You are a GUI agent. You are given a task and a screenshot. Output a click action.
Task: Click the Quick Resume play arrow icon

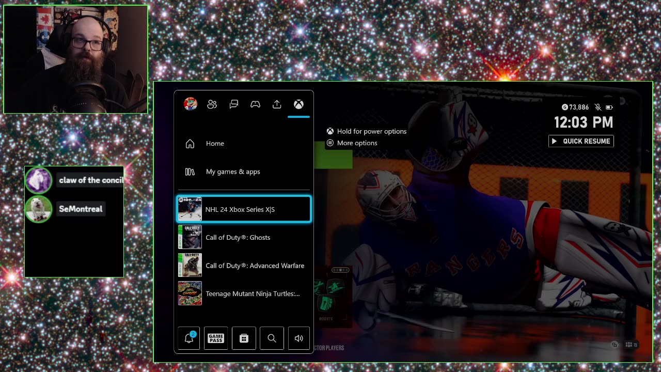554,141
